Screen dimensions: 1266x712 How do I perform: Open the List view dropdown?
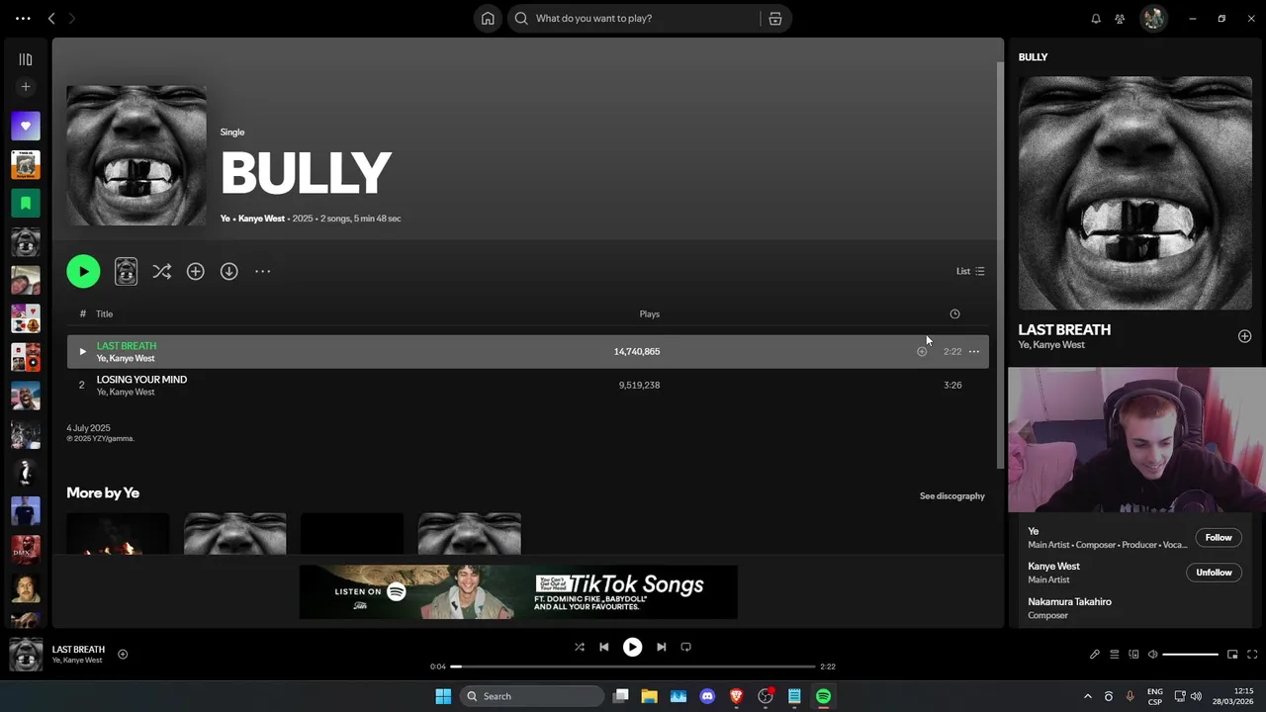[x=970, y=271]
